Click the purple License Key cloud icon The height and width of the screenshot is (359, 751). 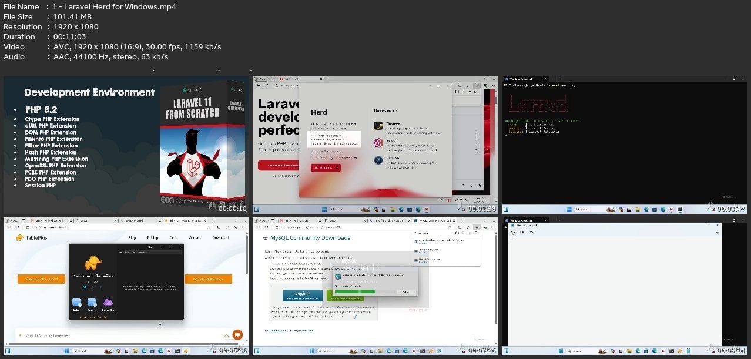(108, 302)
